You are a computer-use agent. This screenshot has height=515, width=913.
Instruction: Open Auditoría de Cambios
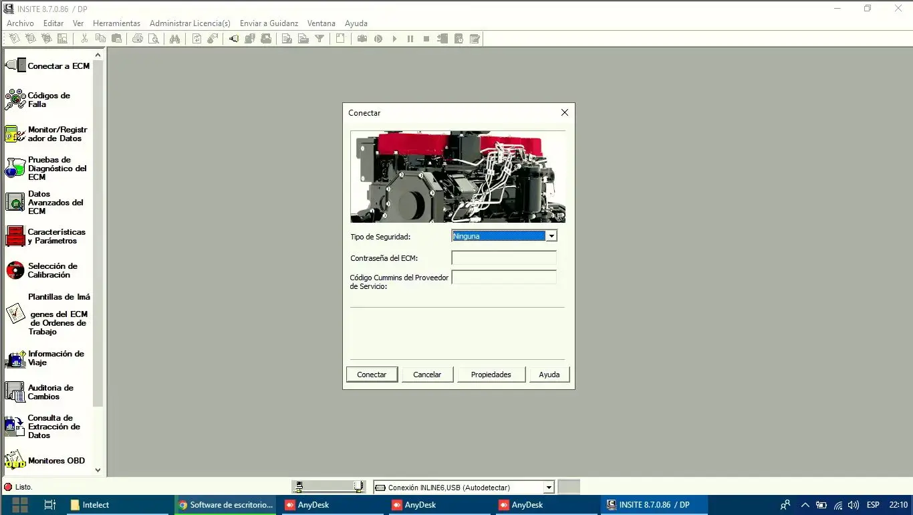39,392
